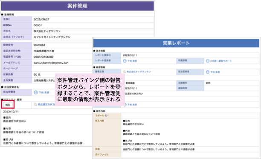
Task: Select レポート登録日 value 2023/10/11
Action: 130,55
